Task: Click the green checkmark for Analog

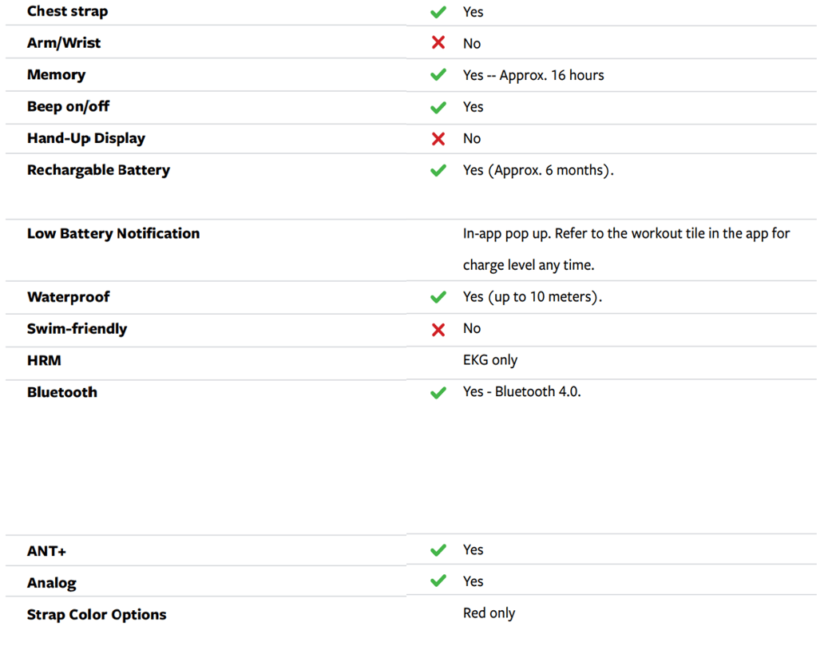Action: 438,581
